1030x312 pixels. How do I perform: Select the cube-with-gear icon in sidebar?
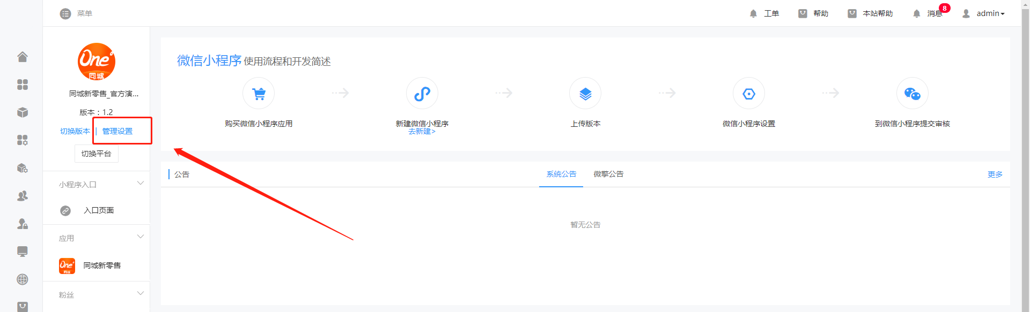pos(23,168)
